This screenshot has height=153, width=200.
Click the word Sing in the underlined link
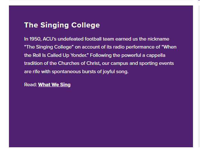coord(65,85)
